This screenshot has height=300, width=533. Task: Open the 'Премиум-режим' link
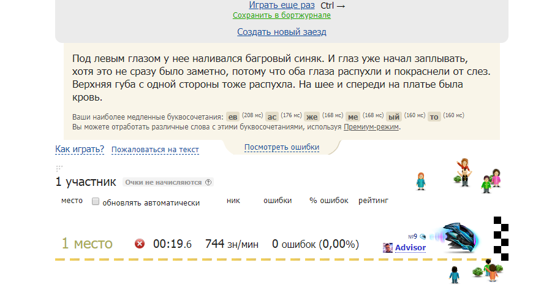pyautogui.click(x=371, y=127)
